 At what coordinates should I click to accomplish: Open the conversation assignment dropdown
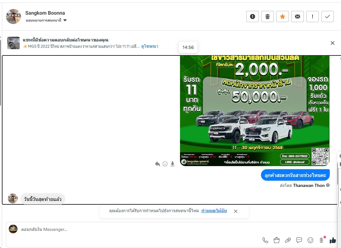pyautogui.click(x=46, y=20)
